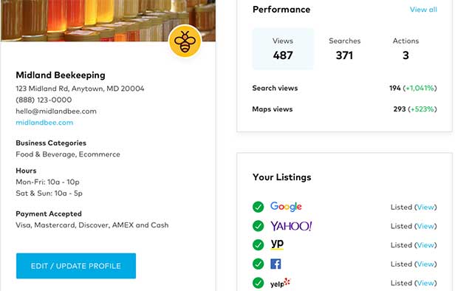Image resolution: width=455 pixels, height=291 pixels.
Task: Select the Searches performance tab
Action: [344, 49]
